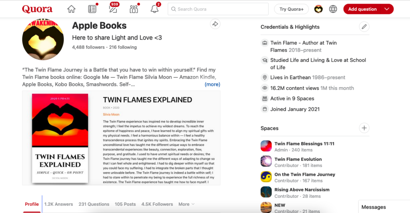
Task: Open the Twin Flame Evolution space
Action: click(298, 159)
